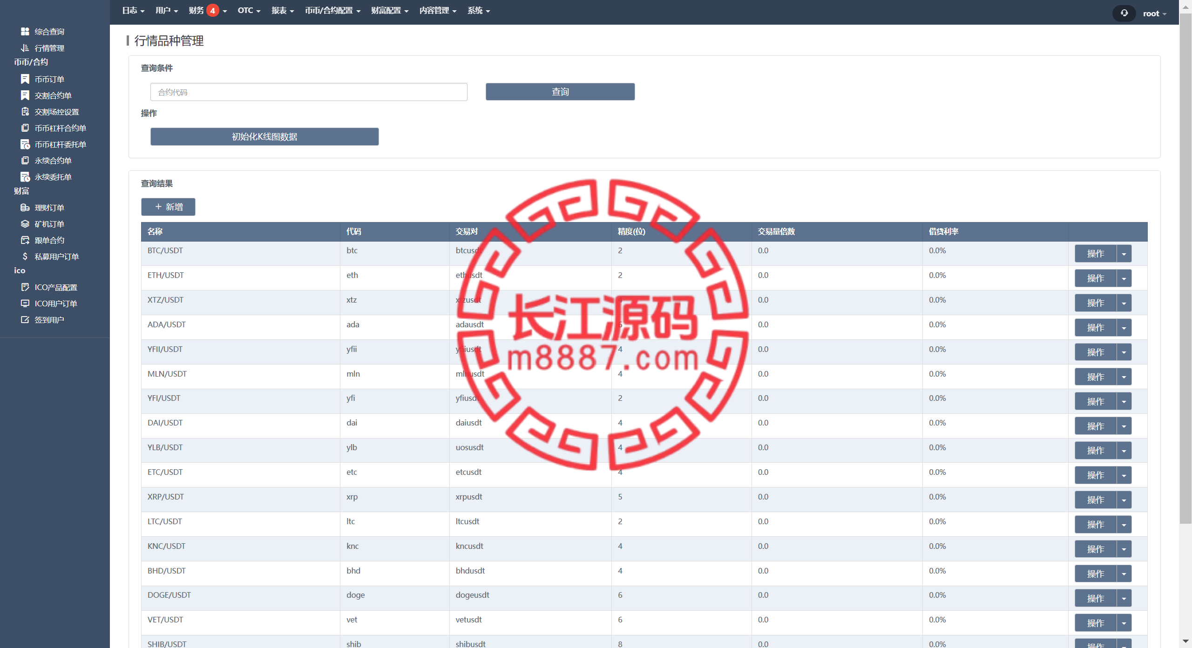This screenshot has width=1192, height=648.
Task: Click the 永续合约单 icon
Action: pyautogui.click(x=25, y=161)
